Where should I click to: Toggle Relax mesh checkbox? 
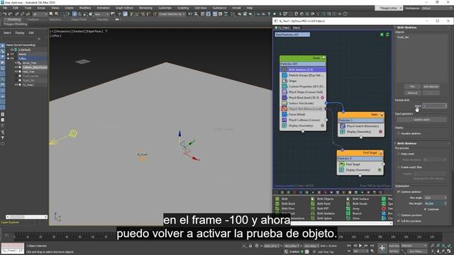pyautogui.click(x=399, y=154)
